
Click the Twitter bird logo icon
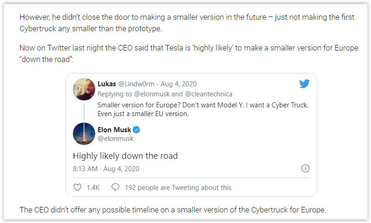point(304,84)
